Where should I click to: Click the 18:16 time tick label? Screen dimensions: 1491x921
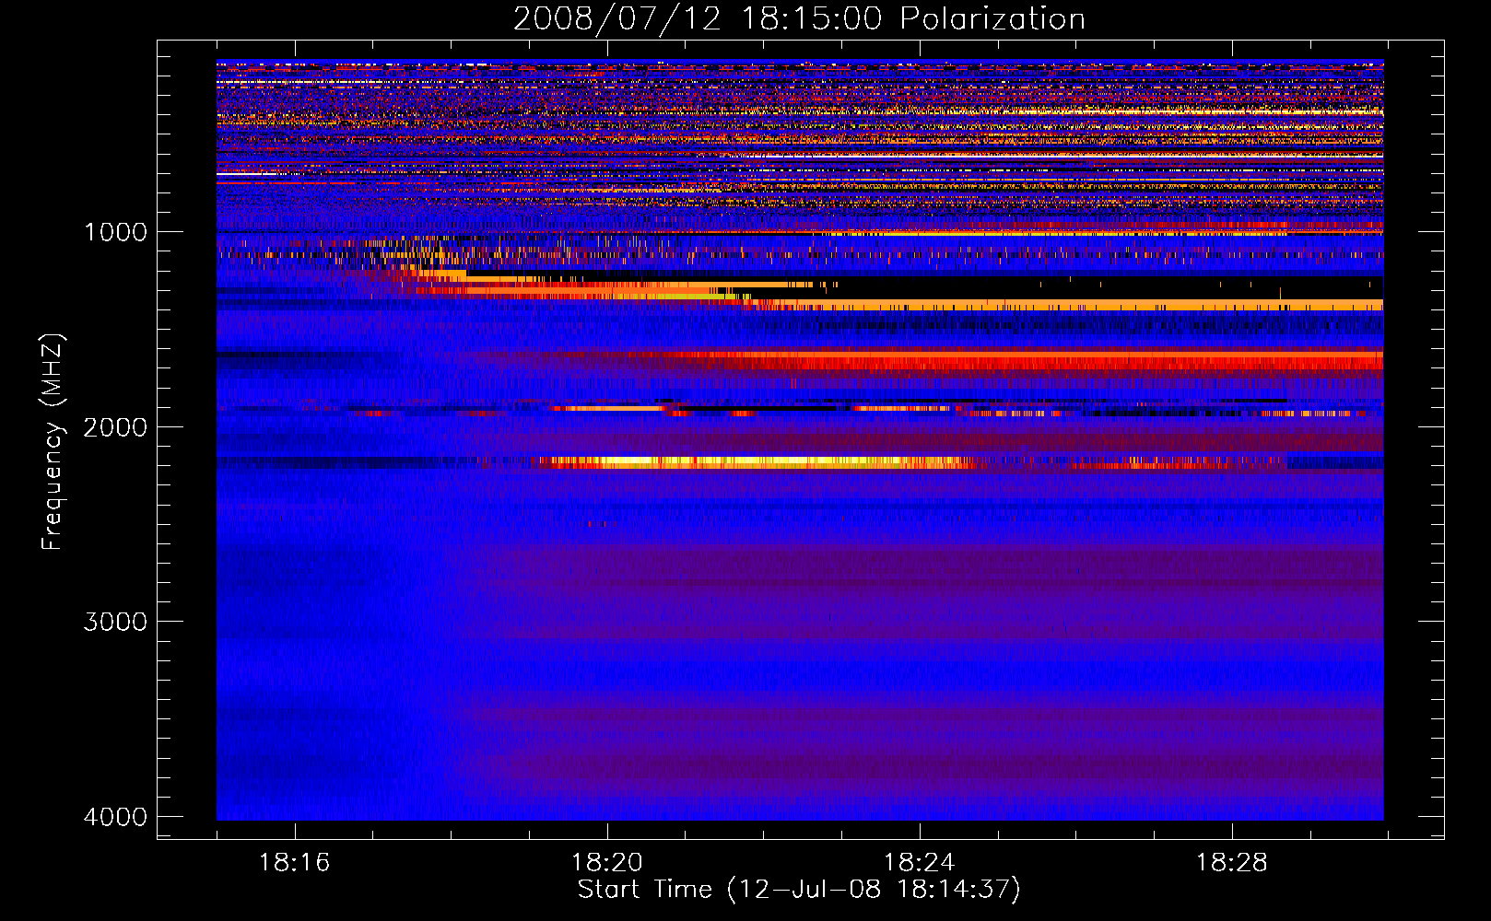(294, 863)
